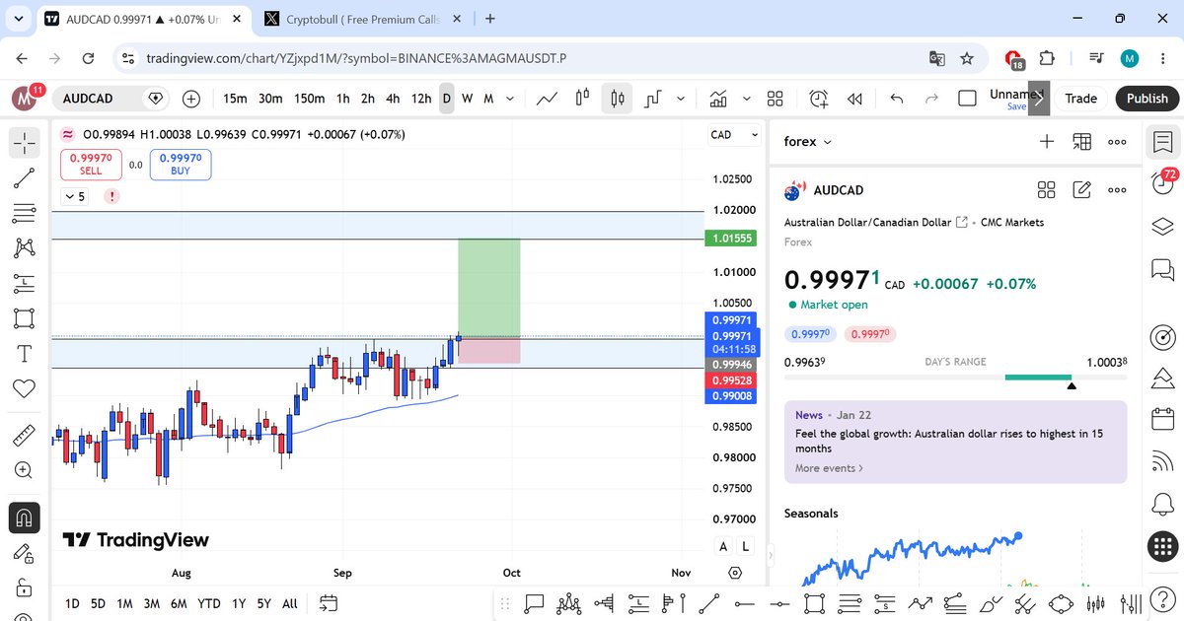Open browser tab search dropdown arrow
Viewport: 1184px width, 621px height.
point(18,18)
